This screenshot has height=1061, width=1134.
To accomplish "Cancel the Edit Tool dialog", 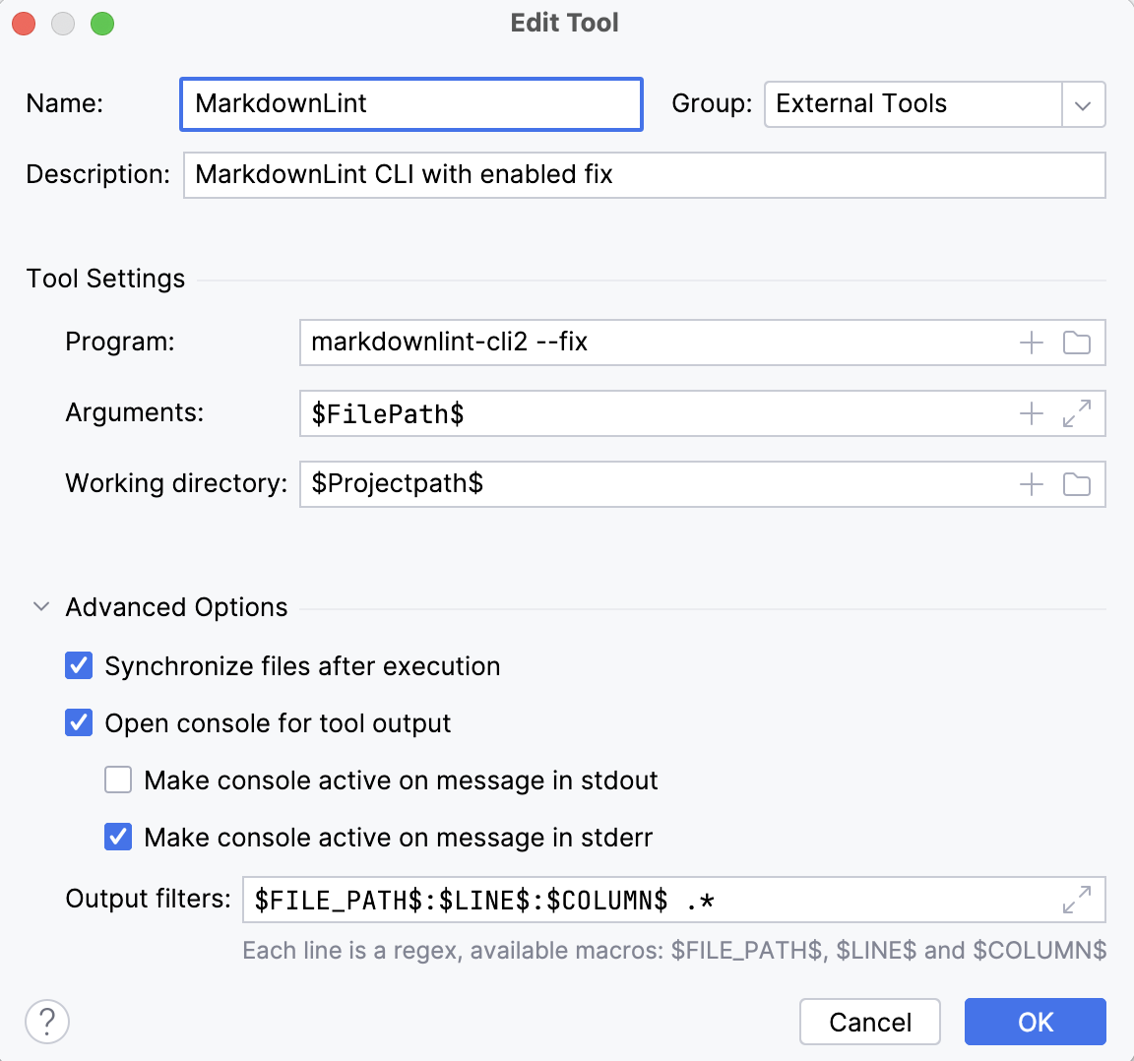I will click(x=869, y=1022).
